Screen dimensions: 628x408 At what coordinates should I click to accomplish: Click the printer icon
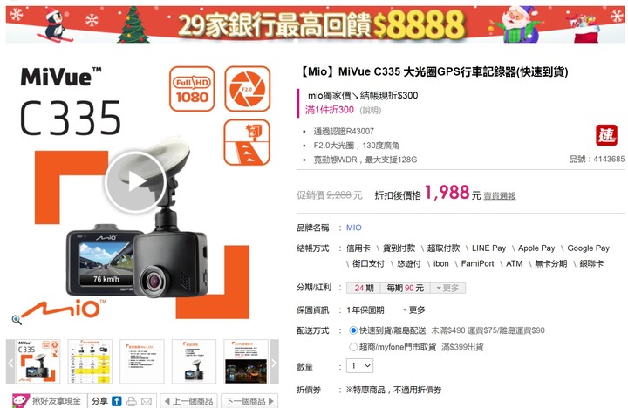(x=132, y=401)
